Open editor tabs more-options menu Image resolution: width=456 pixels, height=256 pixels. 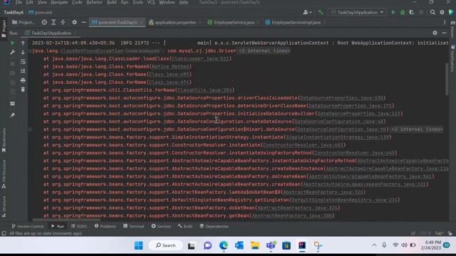click(x=445, y=22)
